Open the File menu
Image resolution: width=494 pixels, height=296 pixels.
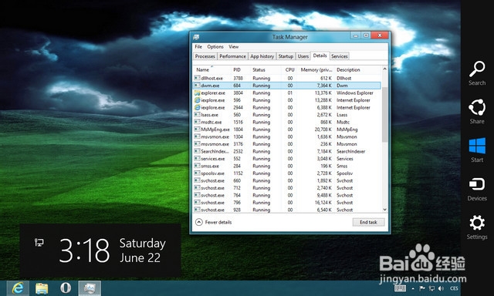click(198, 46)
